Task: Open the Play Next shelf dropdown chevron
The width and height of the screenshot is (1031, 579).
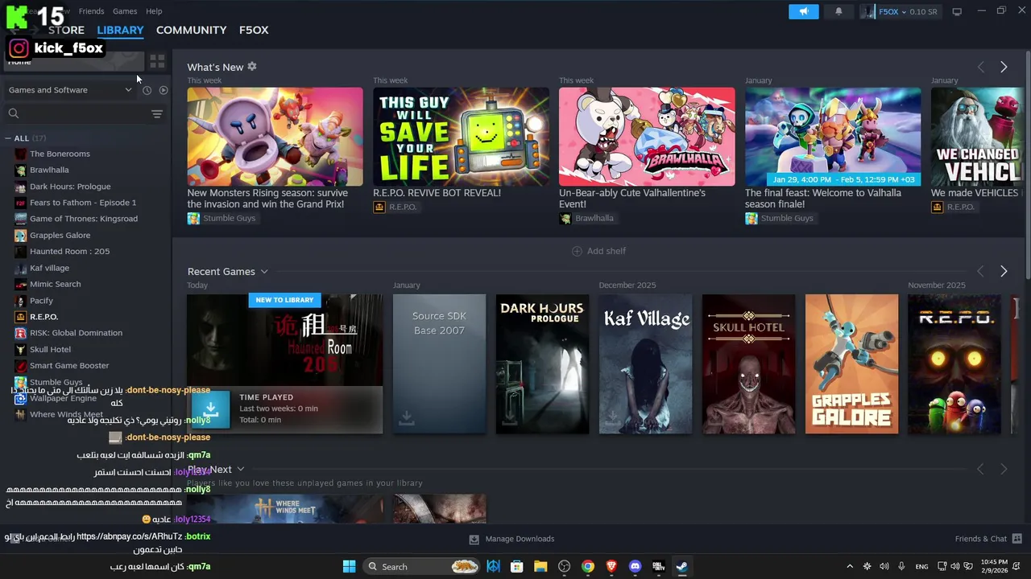Action: 240,469
